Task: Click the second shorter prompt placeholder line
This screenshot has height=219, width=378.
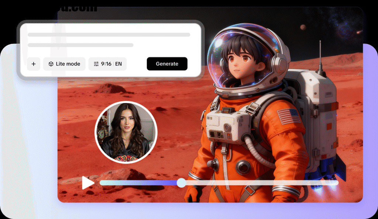Action: (x=80, y=45)
